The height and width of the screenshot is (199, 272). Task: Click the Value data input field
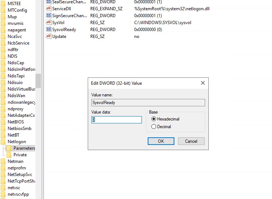pos(117,120)
